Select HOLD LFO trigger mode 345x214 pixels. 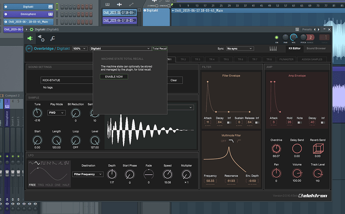pos(49,185)
